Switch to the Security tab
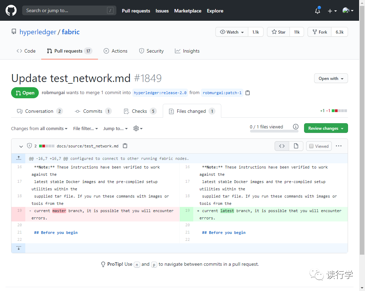The height and width of the screenshot is (291, 365). (x=151, y=51)
